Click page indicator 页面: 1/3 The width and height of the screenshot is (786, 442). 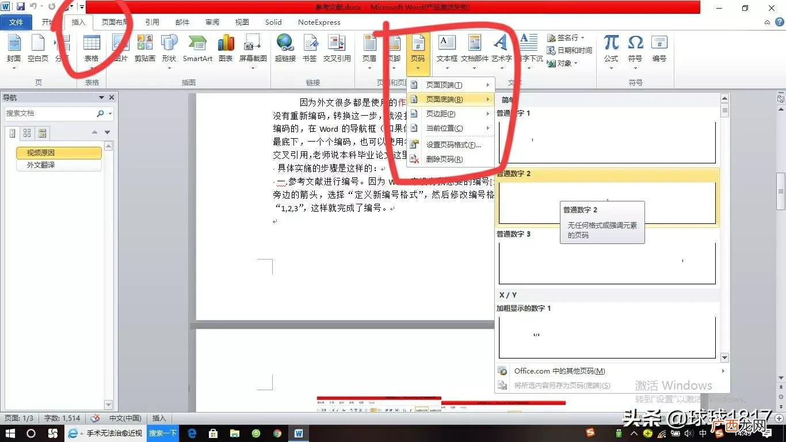pos(19,418)
